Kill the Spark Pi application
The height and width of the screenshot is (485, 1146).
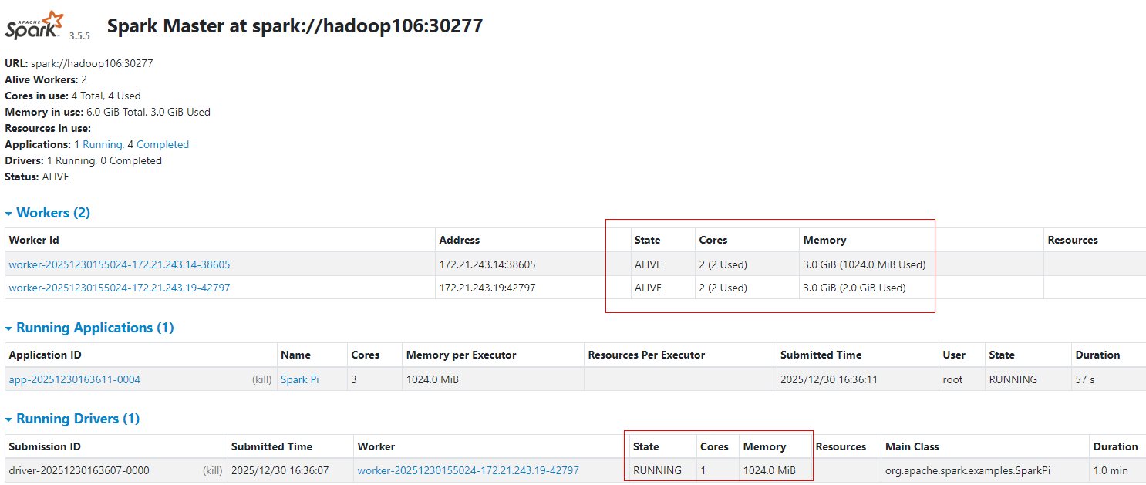pos(262,379)
